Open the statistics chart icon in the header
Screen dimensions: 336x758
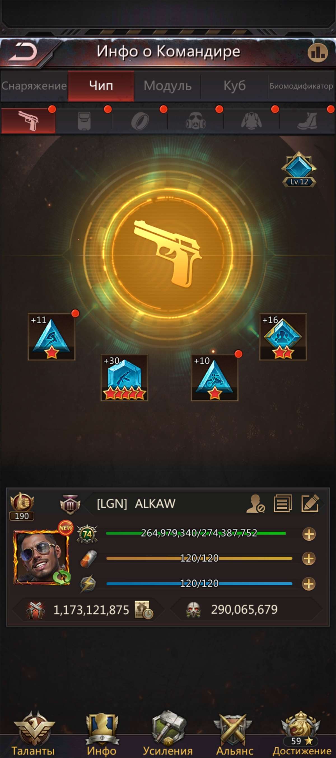tap(318, 52)
